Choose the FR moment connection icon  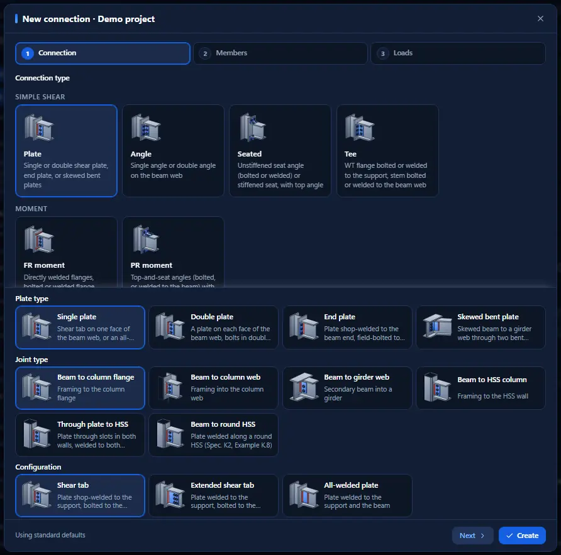click(x=39, y=239)
